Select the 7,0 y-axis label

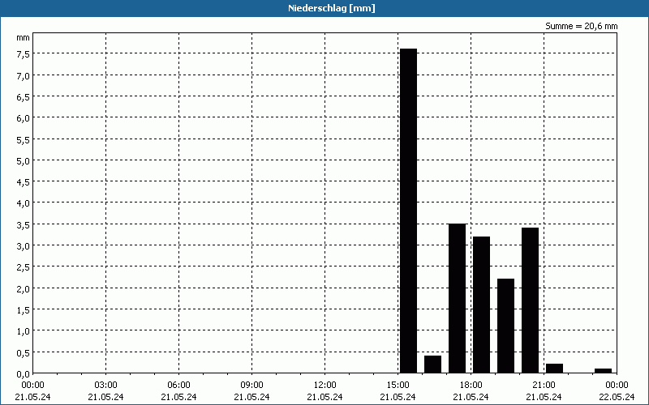point(23,76)
